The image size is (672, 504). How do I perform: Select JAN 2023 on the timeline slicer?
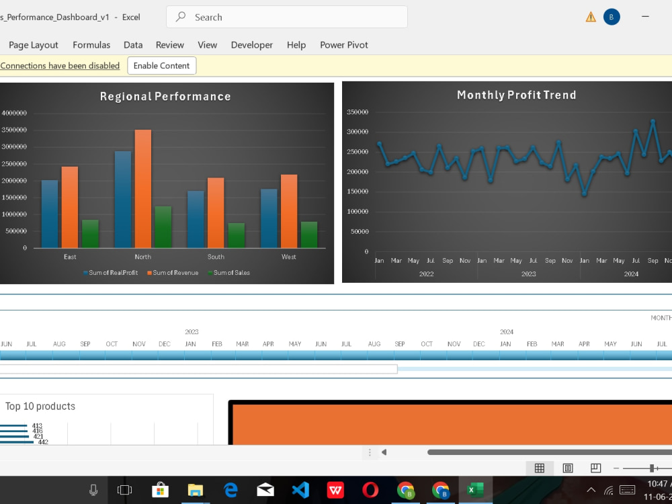coord(198,355)
